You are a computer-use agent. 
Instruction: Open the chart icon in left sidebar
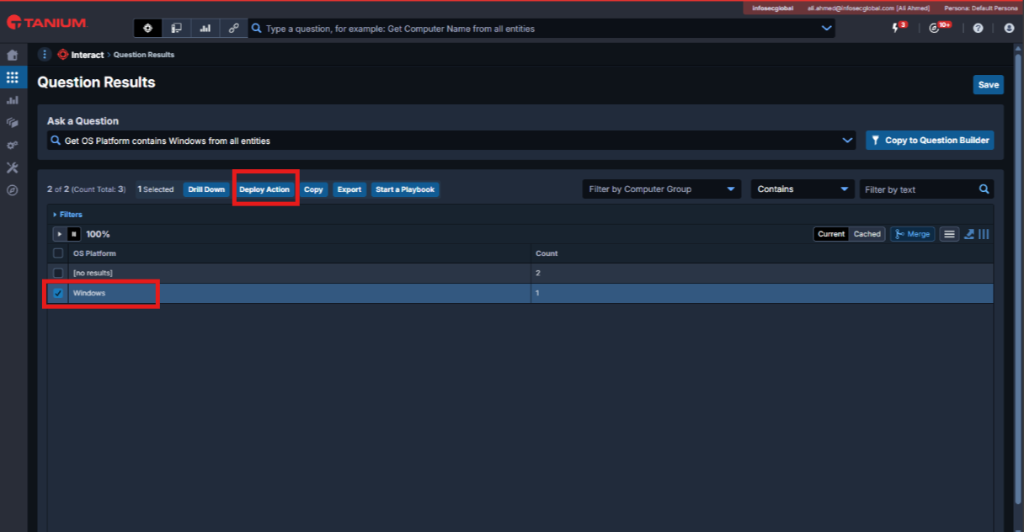12,100
